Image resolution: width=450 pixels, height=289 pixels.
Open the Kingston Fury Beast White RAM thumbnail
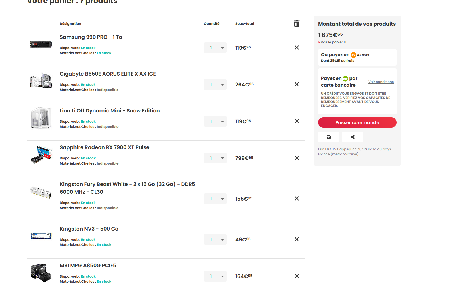click(41, 192)
